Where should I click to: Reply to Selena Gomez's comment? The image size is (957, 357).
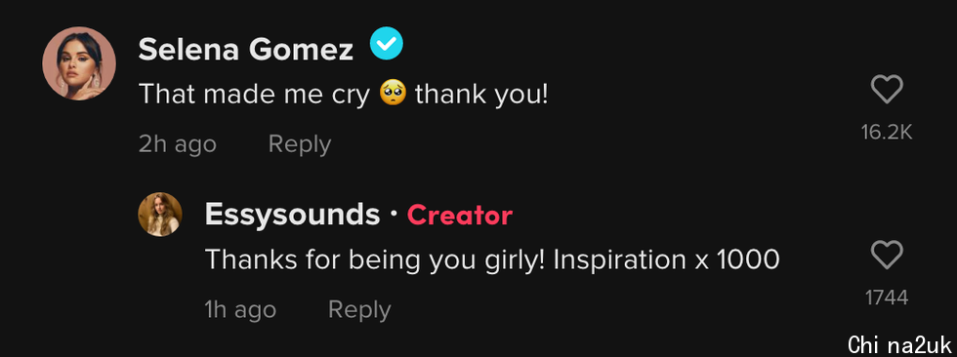click(x=300, y=144)
